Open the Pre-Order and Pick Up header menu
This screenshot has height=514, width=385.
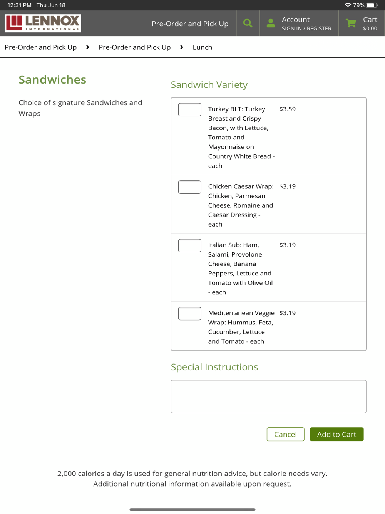click(190, 24)
